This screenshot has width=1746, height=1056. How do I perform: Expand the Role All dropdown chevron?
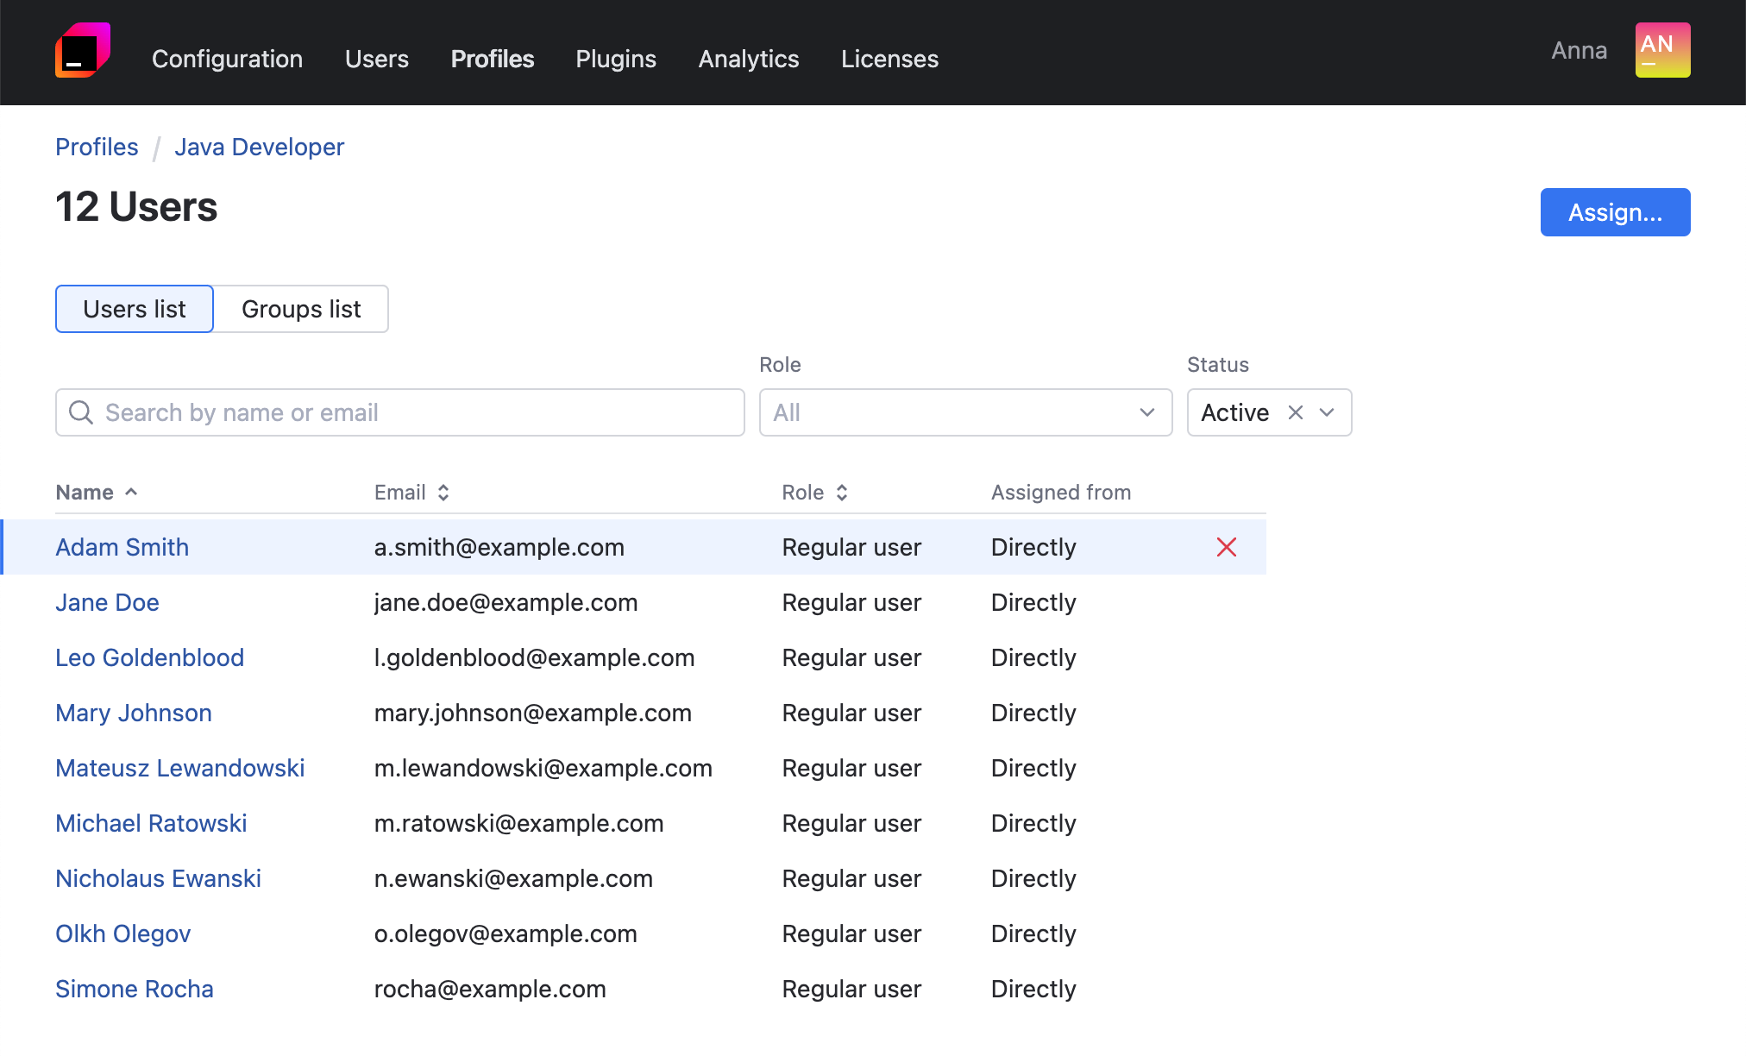[1147, 412]
